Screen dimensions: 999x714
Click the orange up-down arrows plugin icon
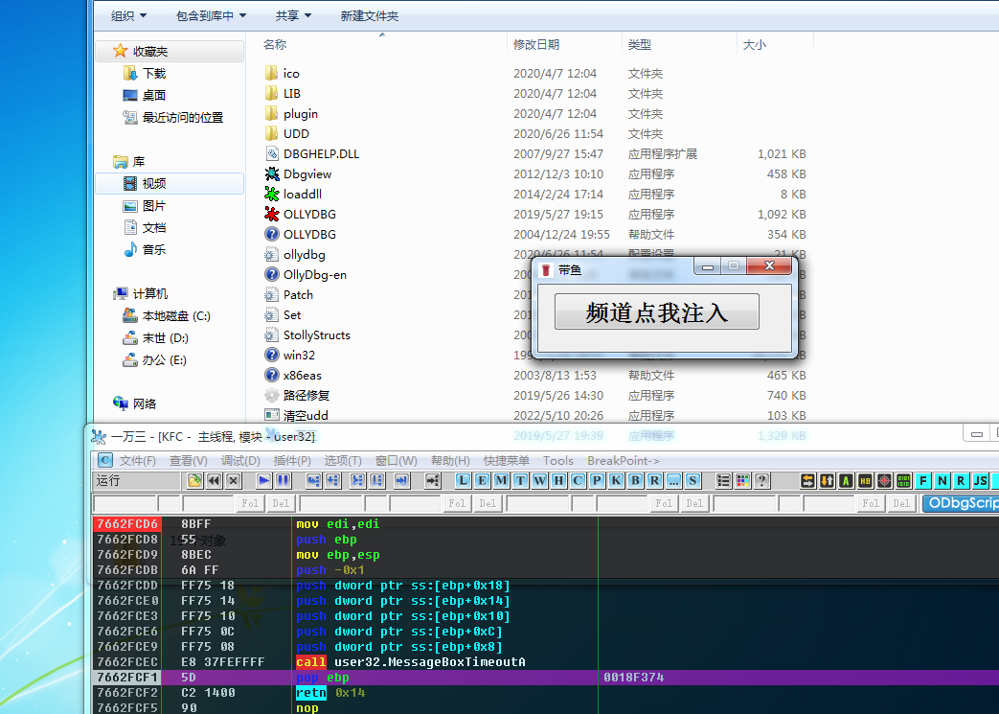click(x=827, y=480)
